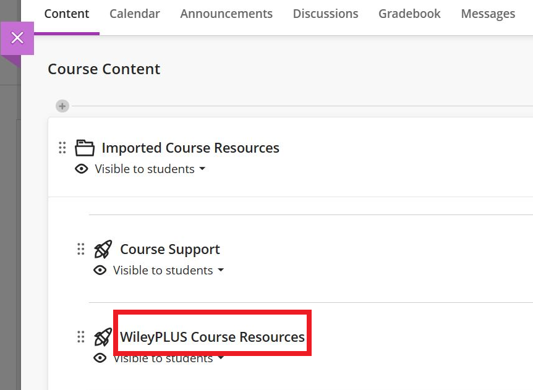Click the drag handle next to WileyPLUS Course Resources
The image size is (533, 390).
[x=80, y=337]
